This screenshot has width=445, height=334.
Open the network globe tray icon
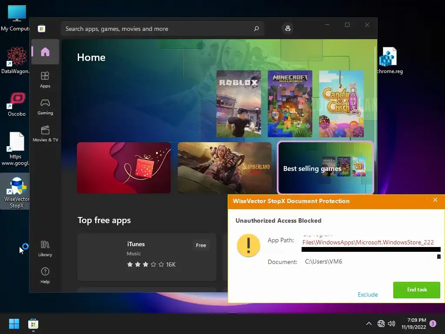(381, 324)
